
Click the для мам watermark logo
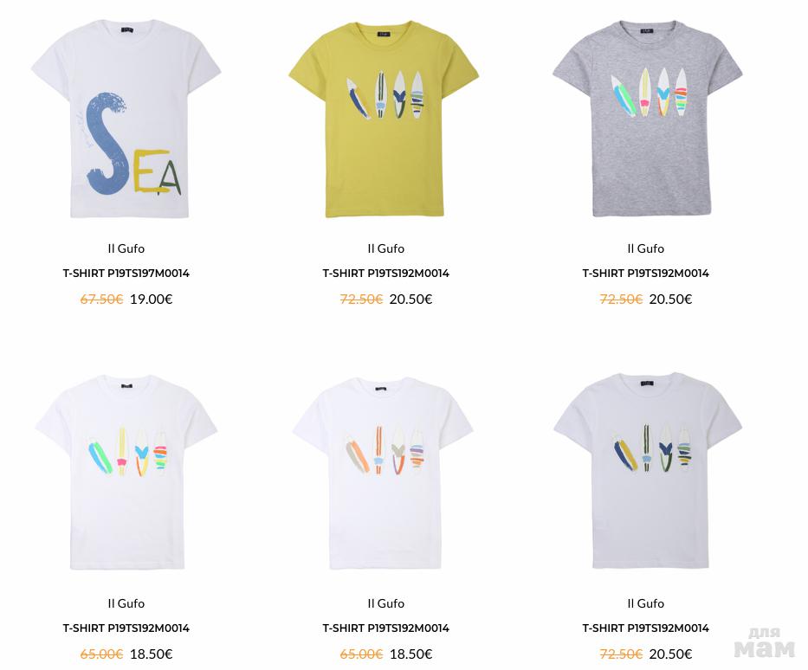pyautogui.click(x=765, y=642)
